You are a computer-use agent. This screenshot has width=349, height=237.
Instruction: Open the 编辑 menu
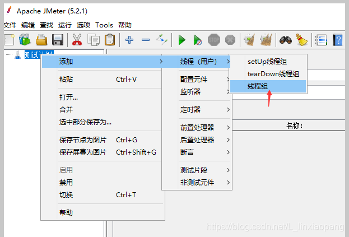pyautogui.click(x=28, y=25)
